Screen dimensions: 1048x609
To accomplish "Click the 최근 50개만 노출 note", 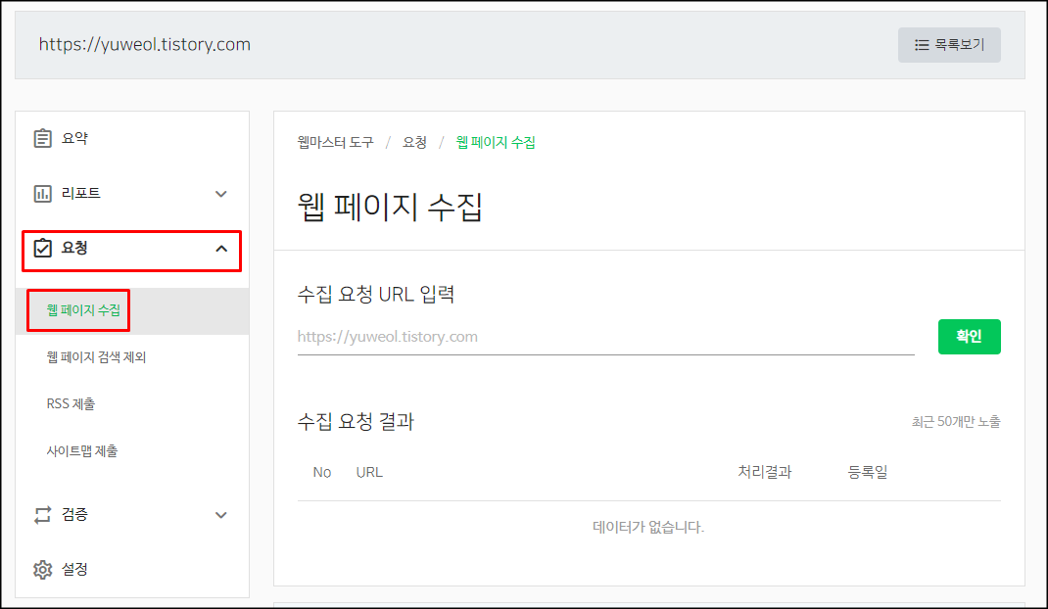I will pos(956,422).
